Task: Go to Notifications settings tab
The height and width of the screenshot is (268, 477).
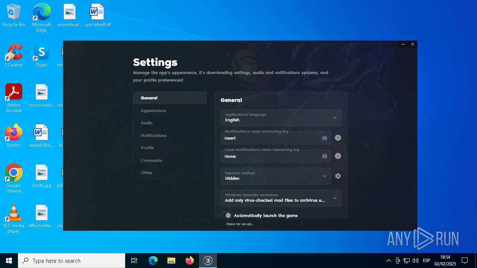Action: (x=170, y=135)
